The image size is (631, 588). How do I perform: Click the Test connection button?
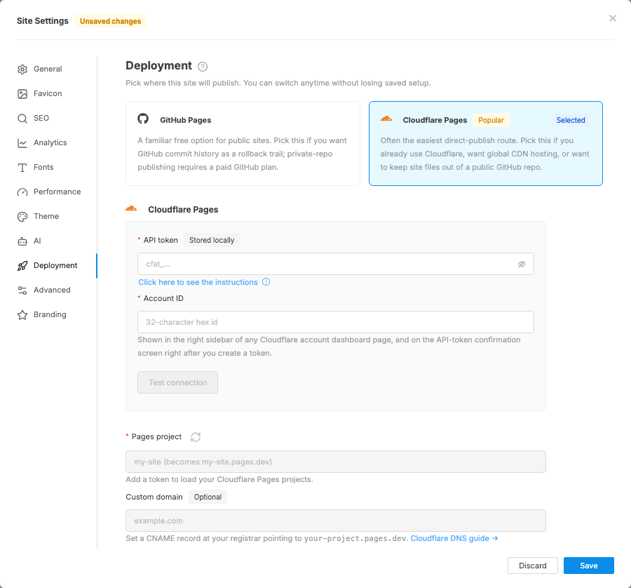(177, 382)
